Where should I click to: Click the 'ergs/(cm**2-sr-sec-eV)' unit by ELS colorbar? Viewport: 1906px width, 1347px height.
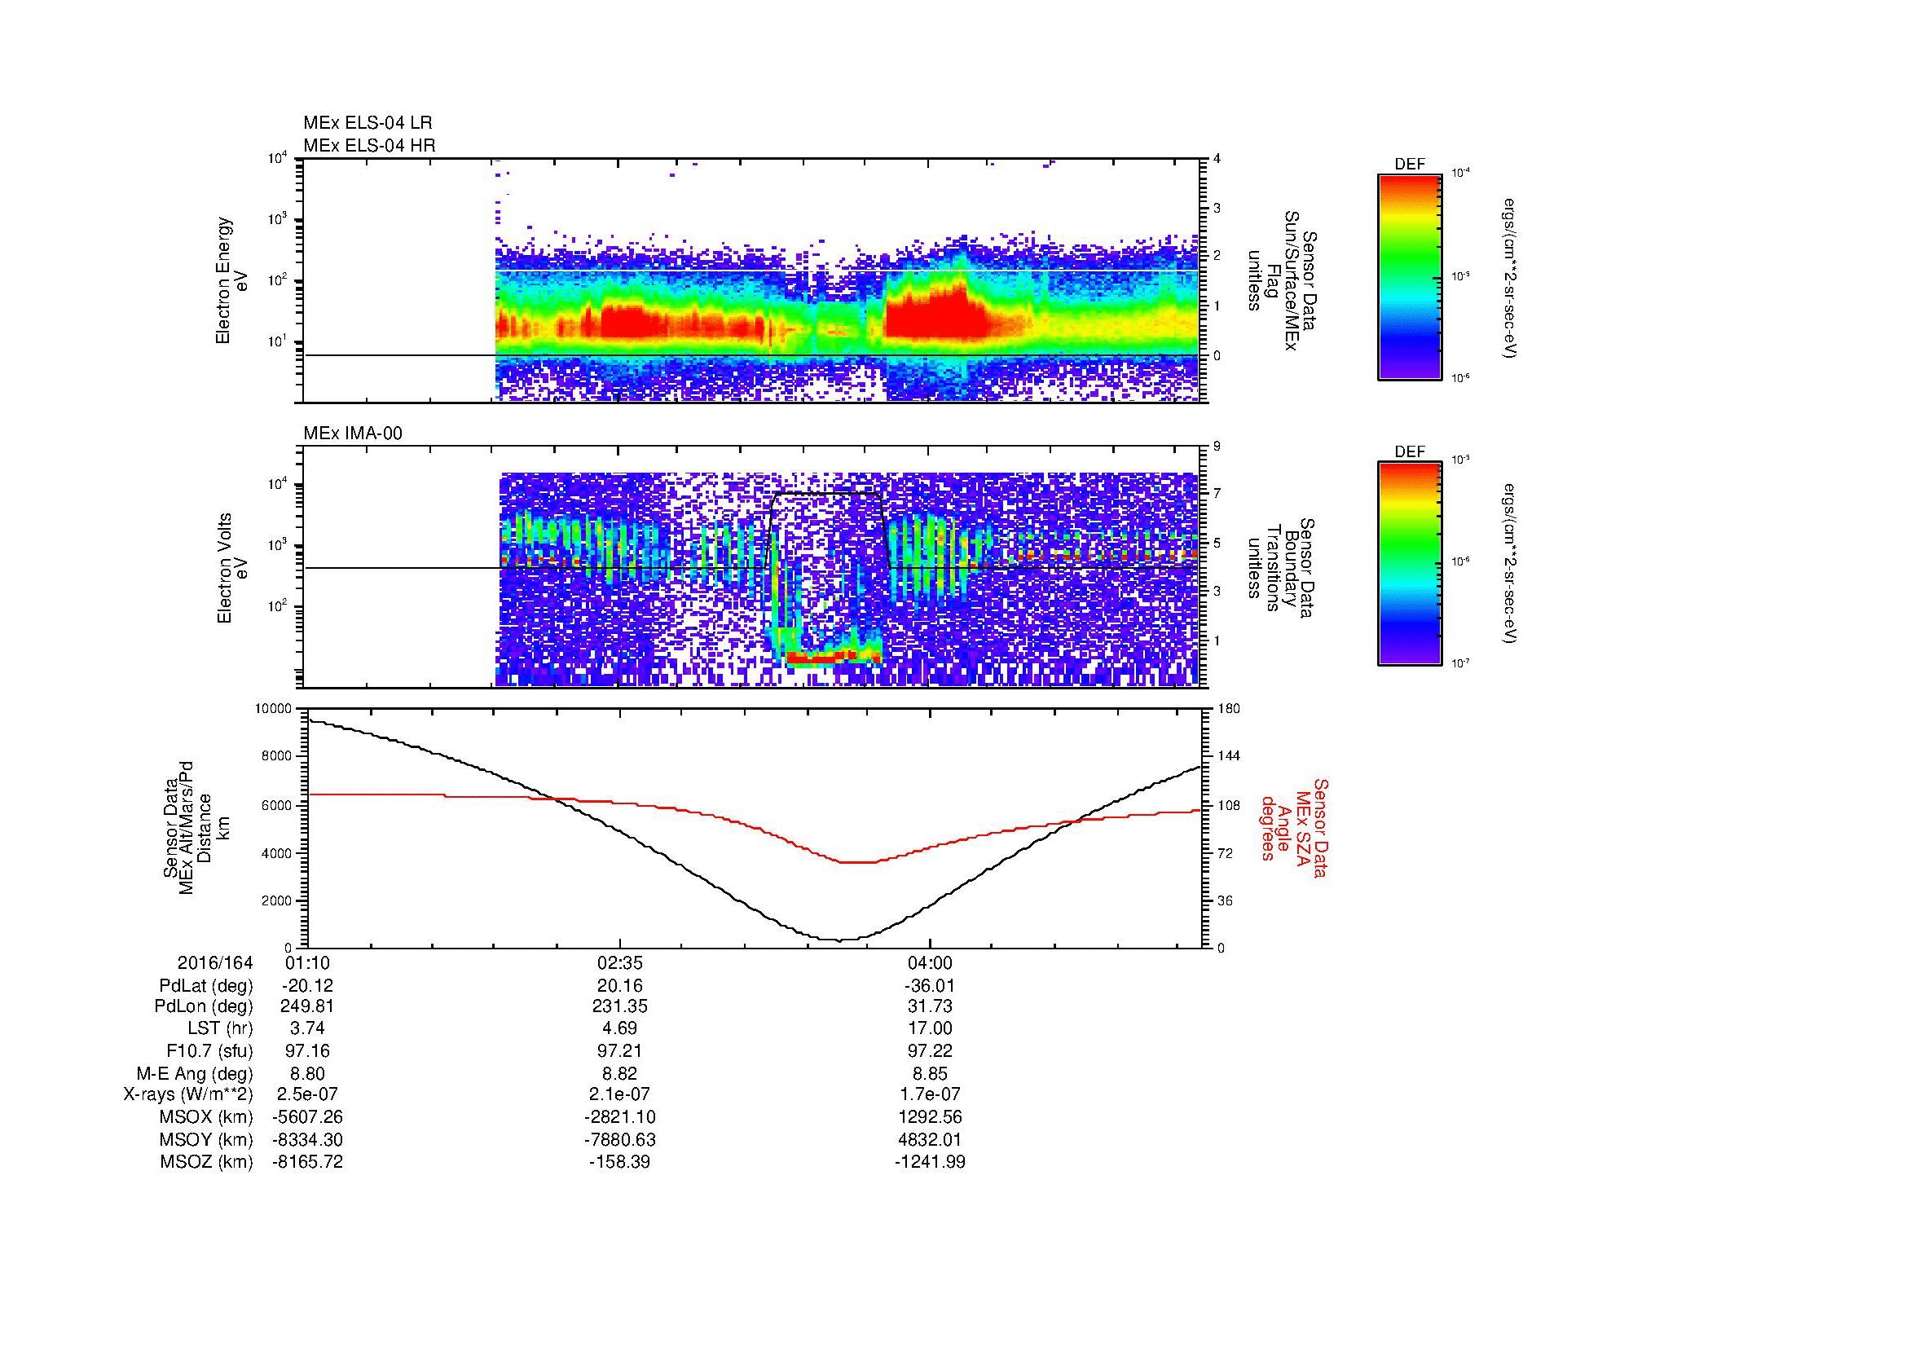1511,278
